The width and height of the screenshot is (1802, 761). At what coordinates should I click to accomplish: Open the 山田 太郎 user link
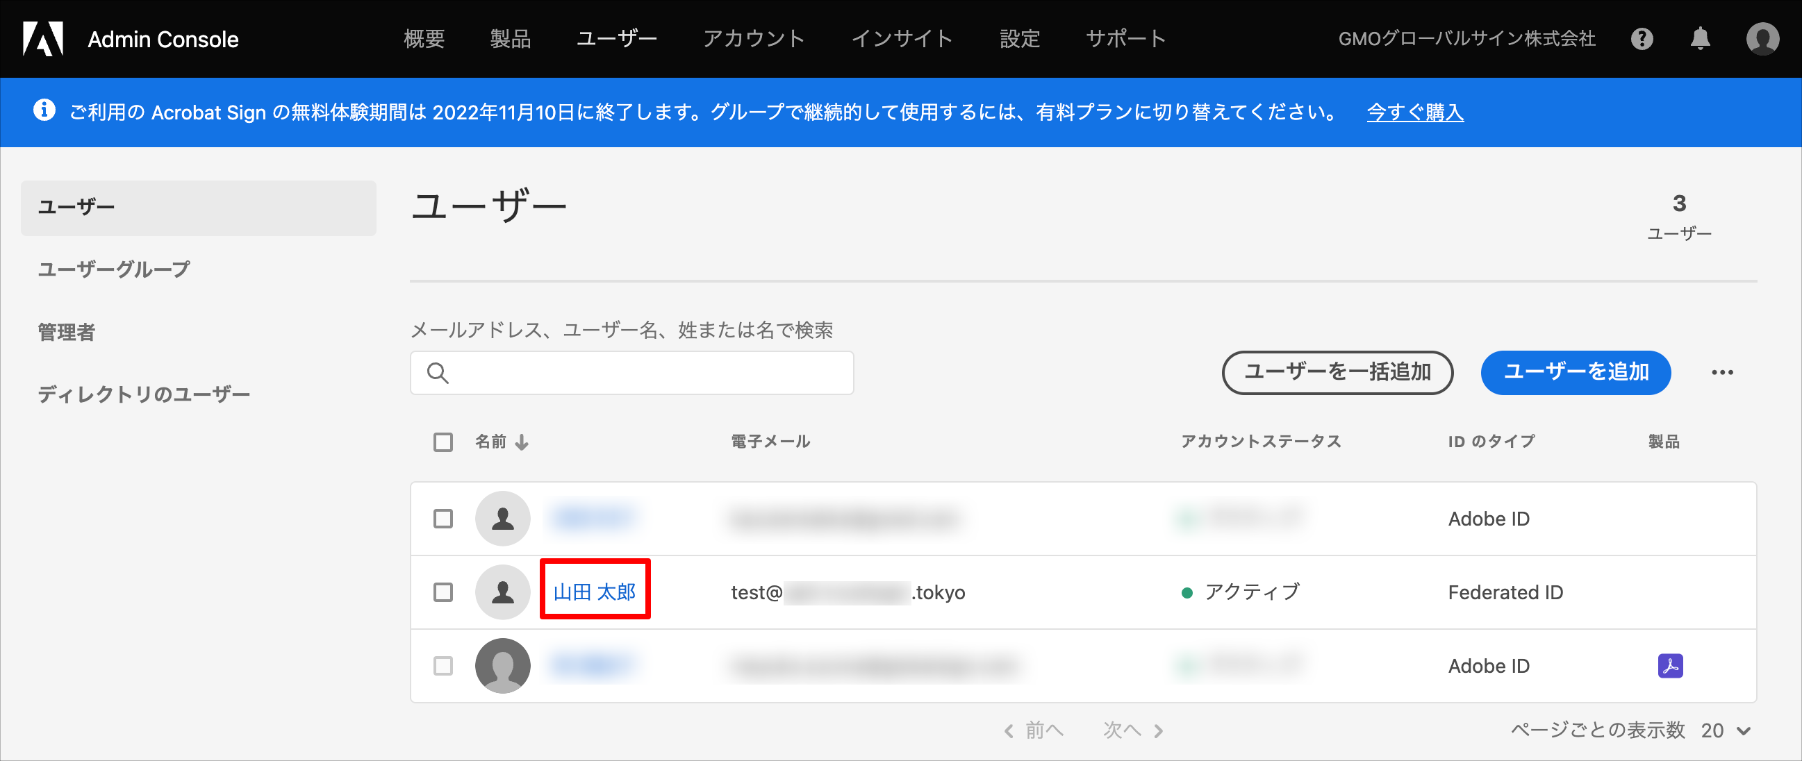pos(594,592)
